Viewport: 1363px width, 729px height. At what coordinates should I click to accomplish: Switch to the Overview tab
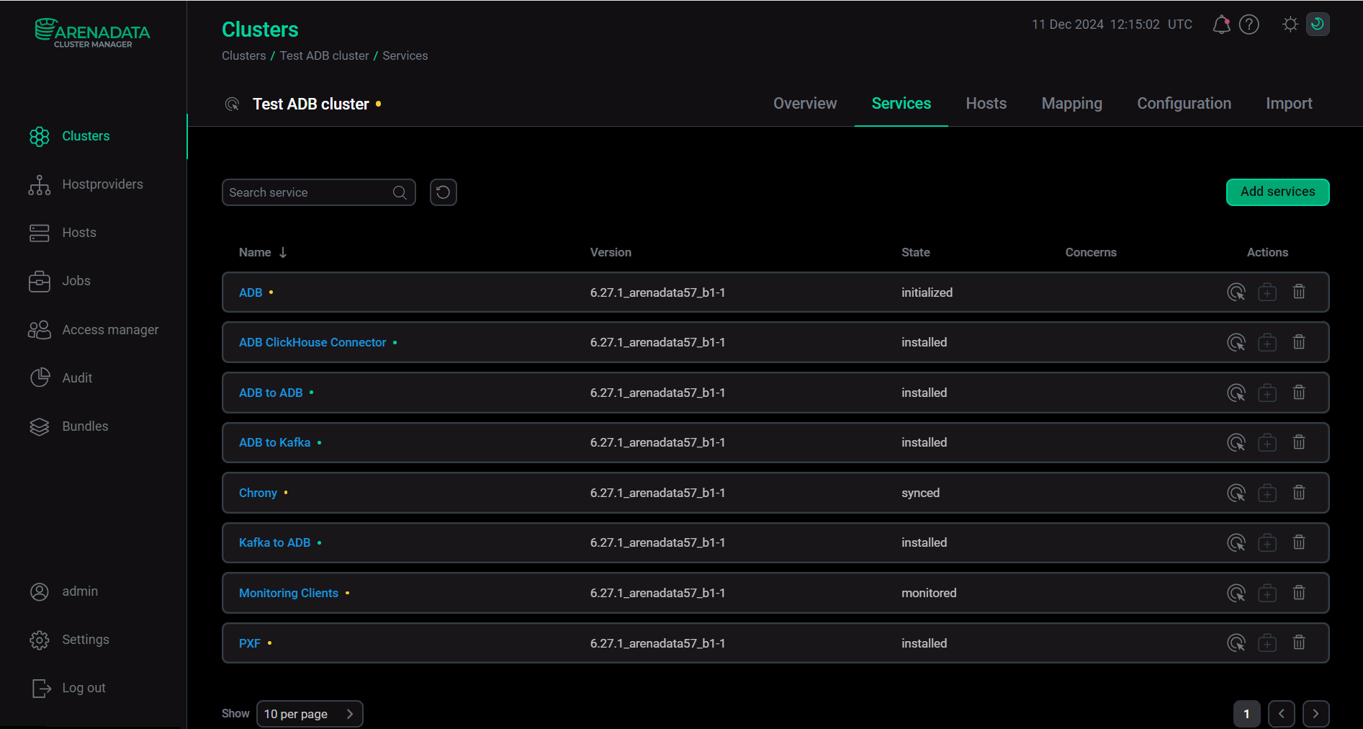(x=805, y=104)
